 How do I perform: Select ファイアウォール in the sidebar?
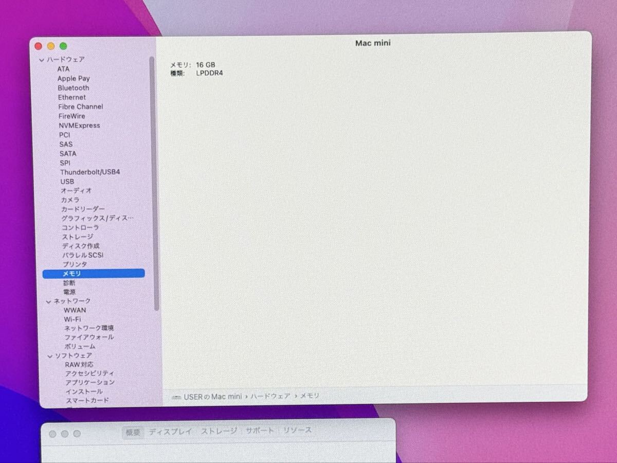(x=89, y=337)
